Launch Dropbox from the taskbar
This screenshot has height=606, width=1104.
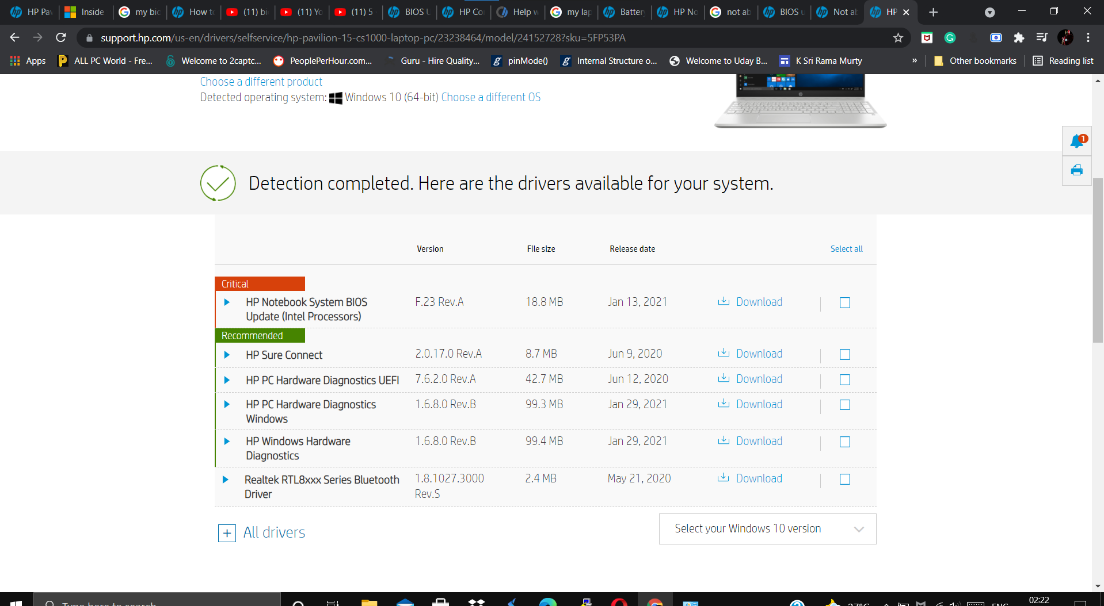[x=476, y=603]
